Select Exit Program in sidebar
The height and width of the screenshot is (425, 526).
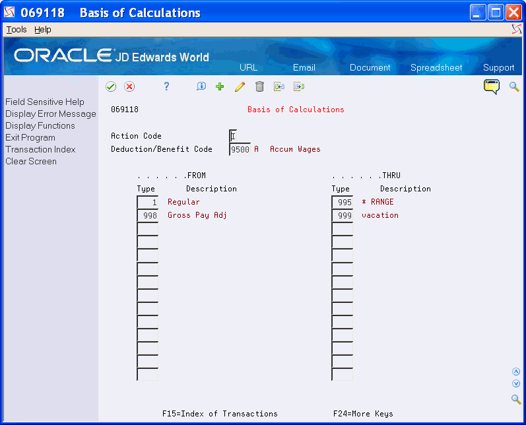(x=30, y=137)
